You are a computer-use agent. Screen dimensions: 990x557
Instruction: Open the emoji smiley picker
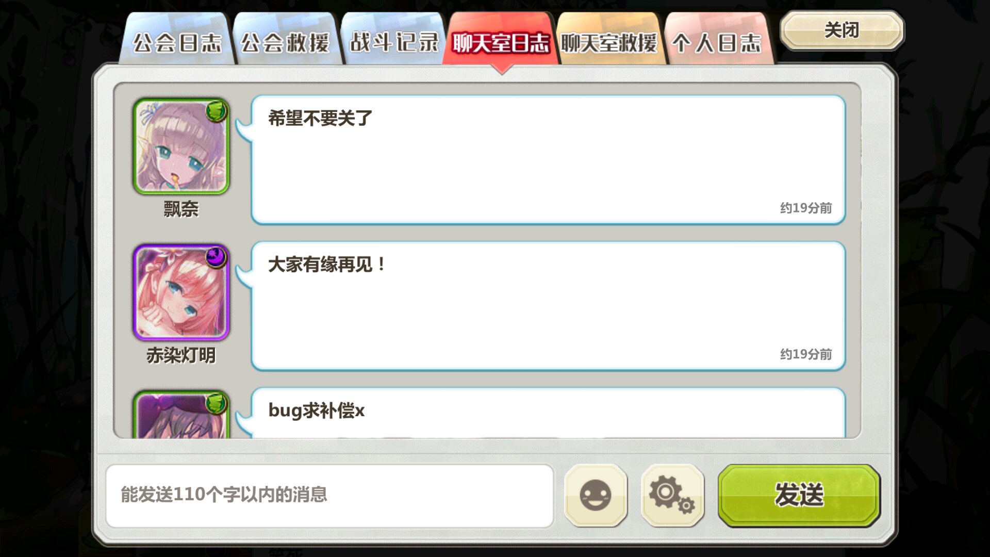[x=596, y=495]
